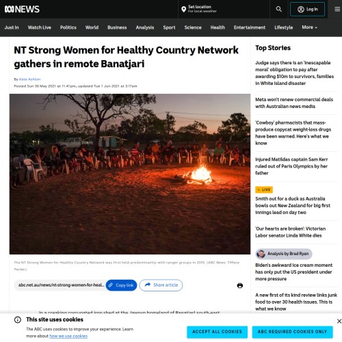Viewport: 342px width, 342px height.
Task: Open the hamburger menu icon
Action: pyautogui.click(x=337, y=9)
